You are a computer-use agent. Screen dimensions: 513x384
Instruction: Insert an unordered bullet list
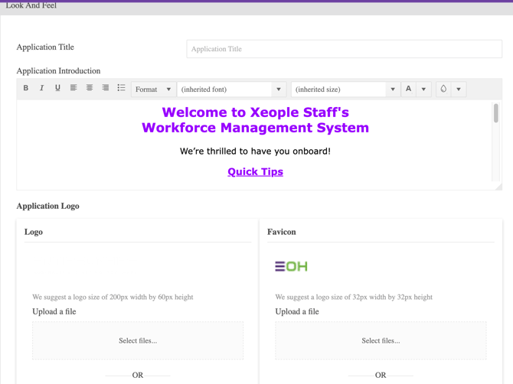coord(121,89)
